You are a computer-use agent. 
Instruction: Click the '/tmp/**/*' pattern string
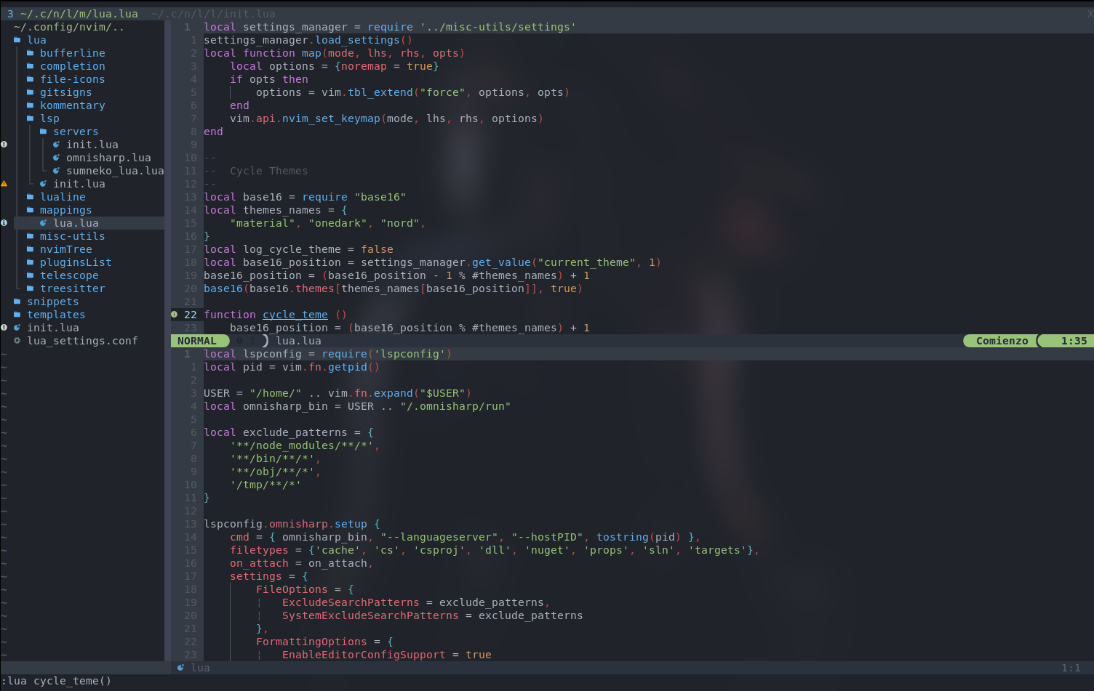tap(265, 485)
